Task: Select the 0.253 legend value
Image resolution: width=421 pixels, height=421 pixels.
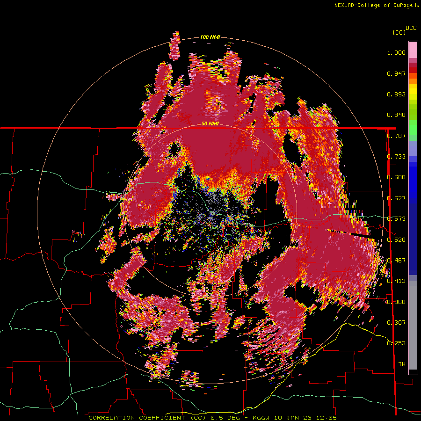Action: (x=396, y=343)
